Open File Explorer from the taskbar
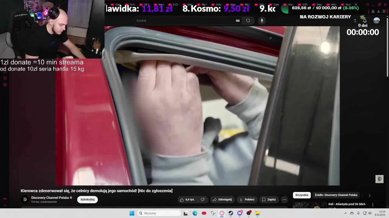Viewport: 389px width, 218px height. coord(257,213)
